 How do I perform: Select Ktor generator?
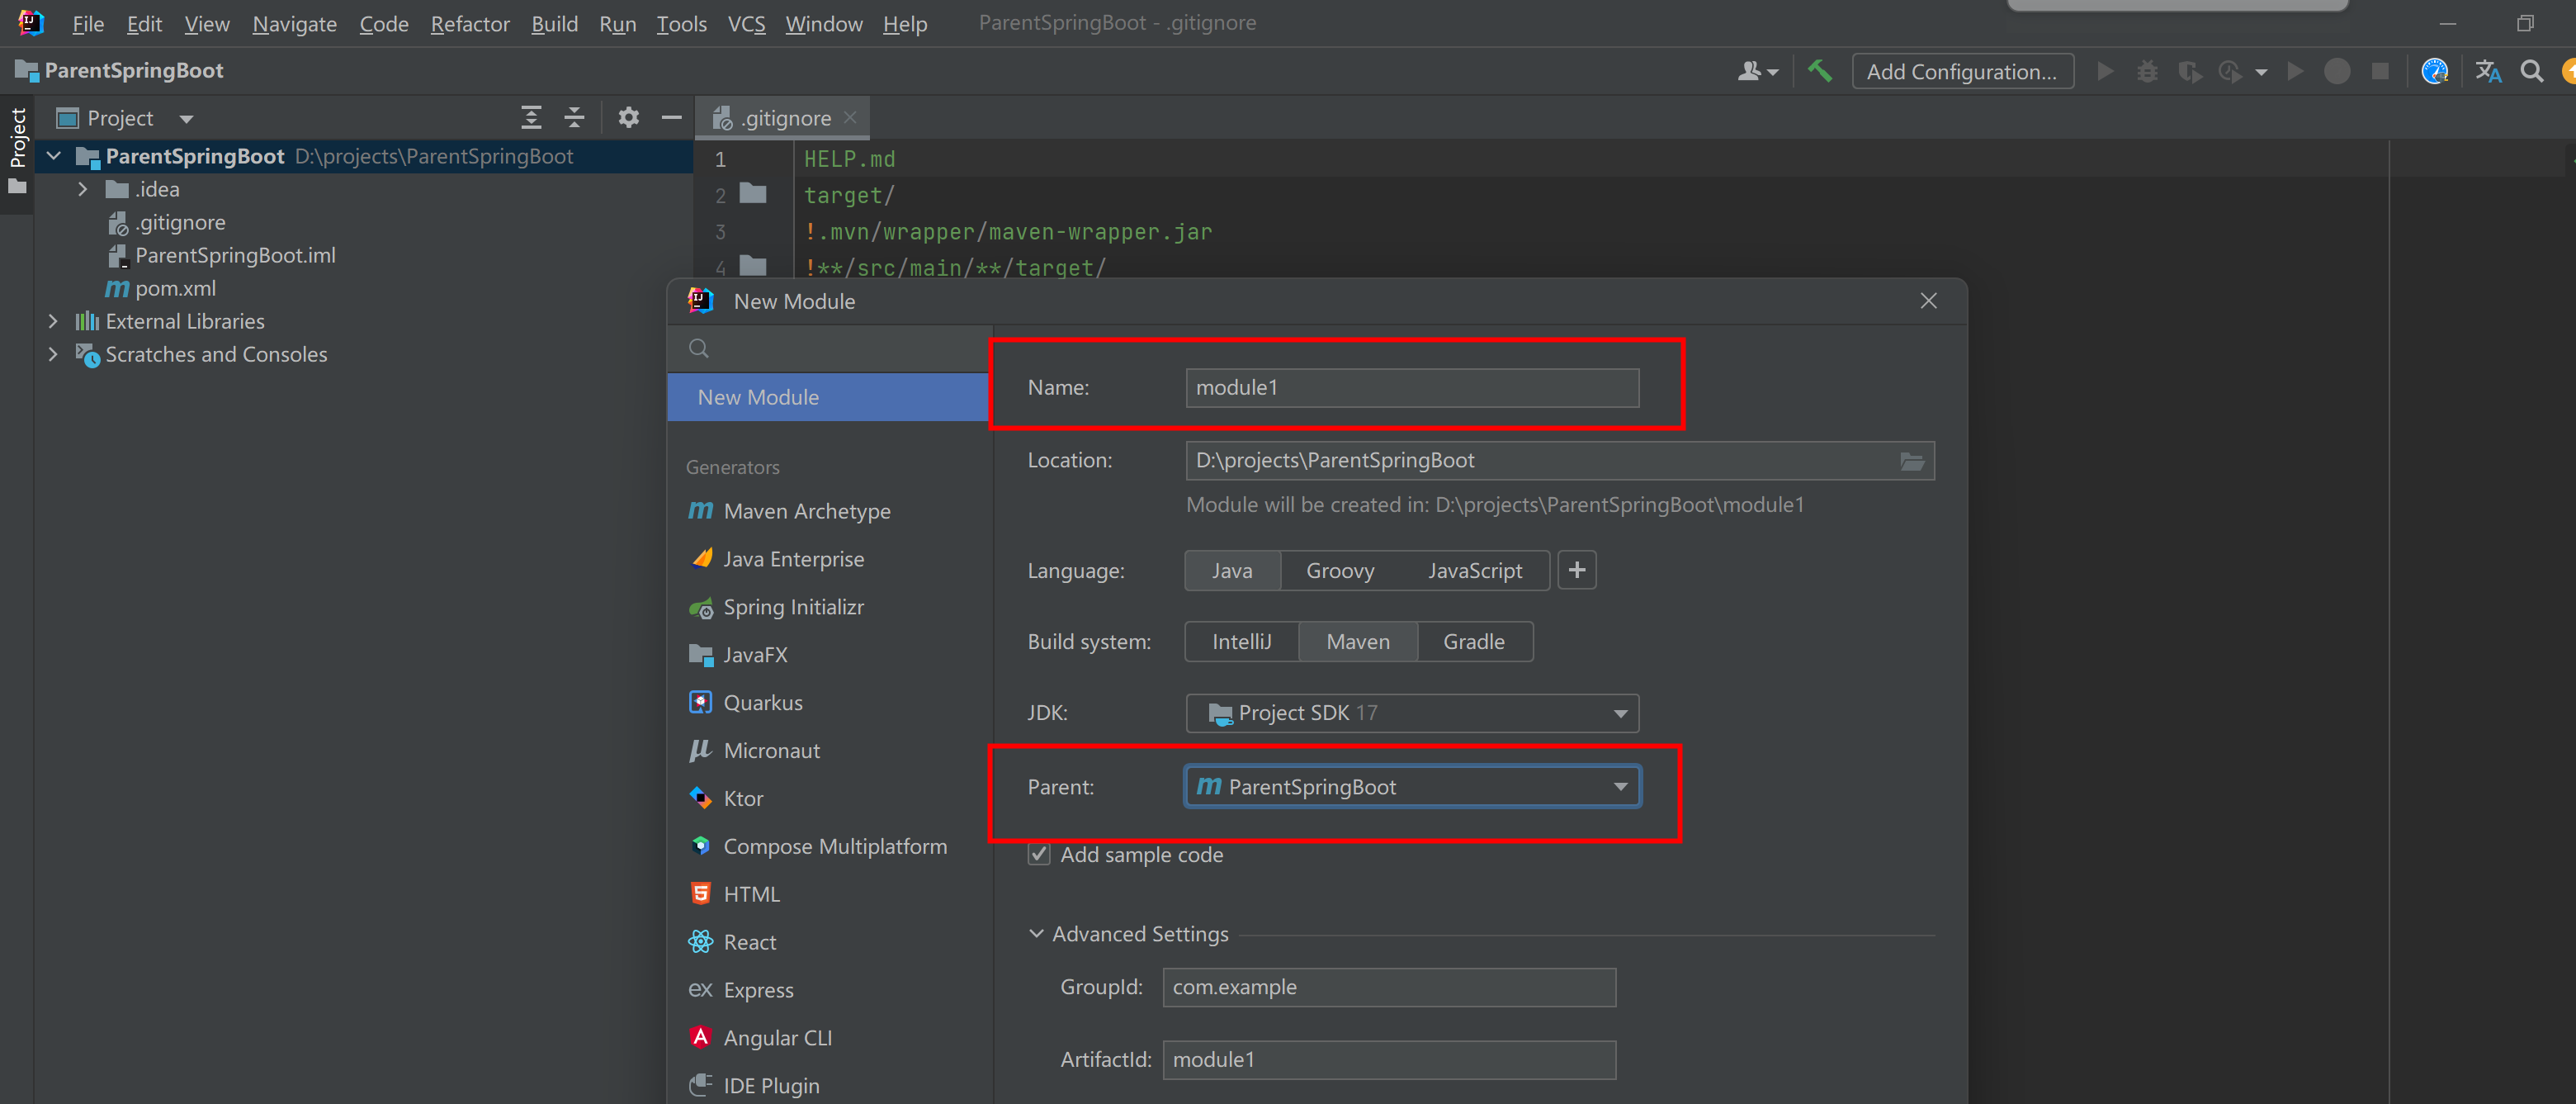[x=726, y=799]
